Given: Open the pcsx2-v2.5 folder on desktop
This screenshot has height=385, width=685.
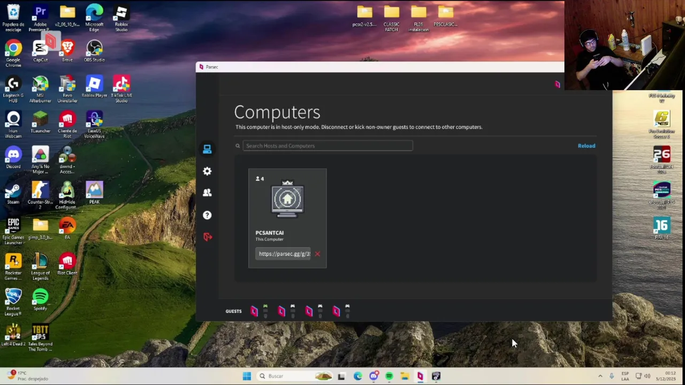Looking at the screenshot, I should tap(364, 16).
